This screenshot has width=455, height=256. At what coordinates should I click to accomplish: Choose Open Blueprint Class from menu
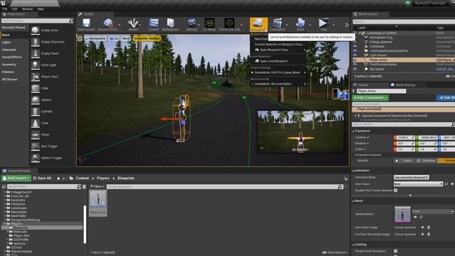coord(278,50)
